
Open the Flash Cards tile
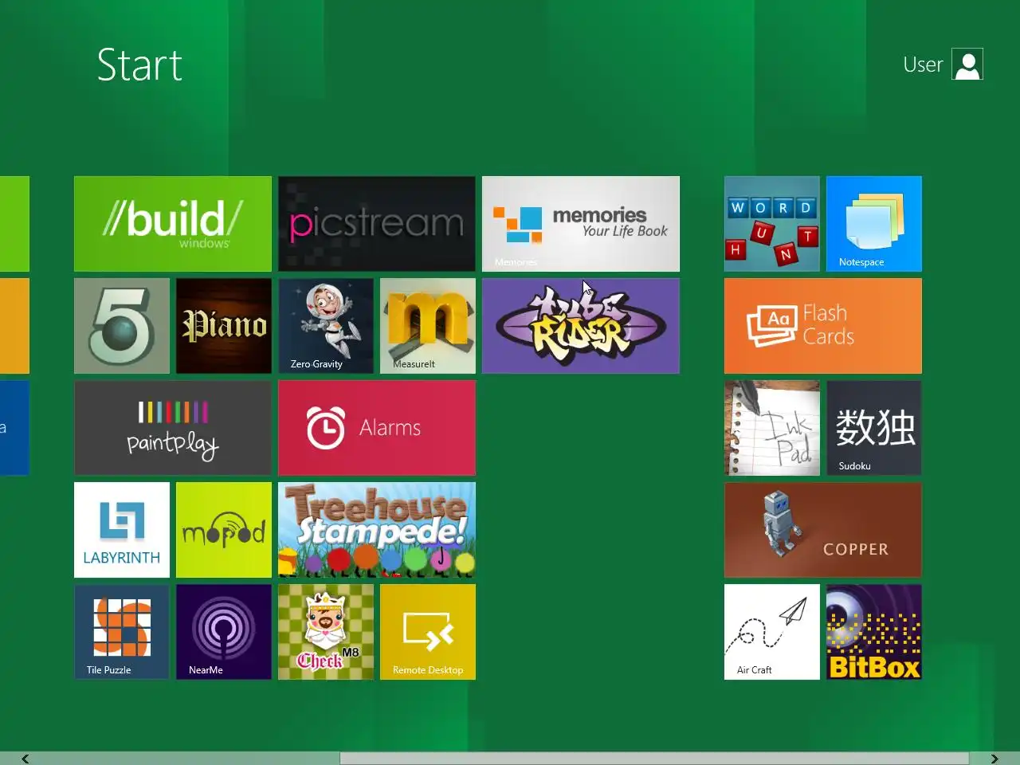823,326
